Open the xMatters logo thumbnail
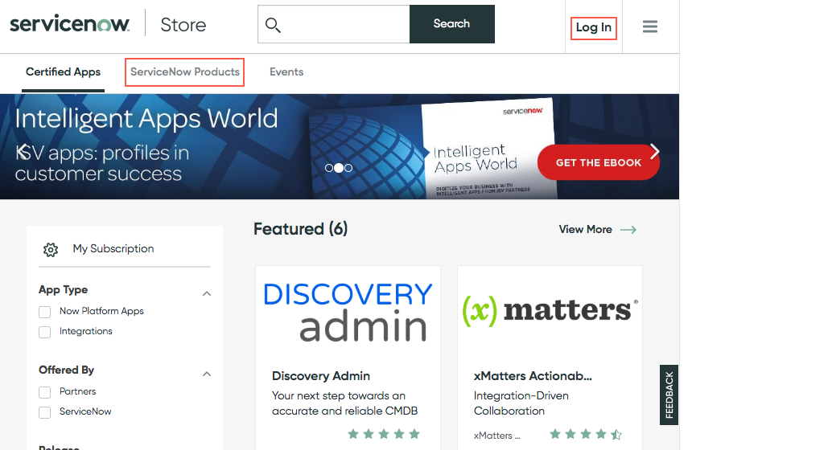This screenshot has height=450, width=832. pos(550,311)
